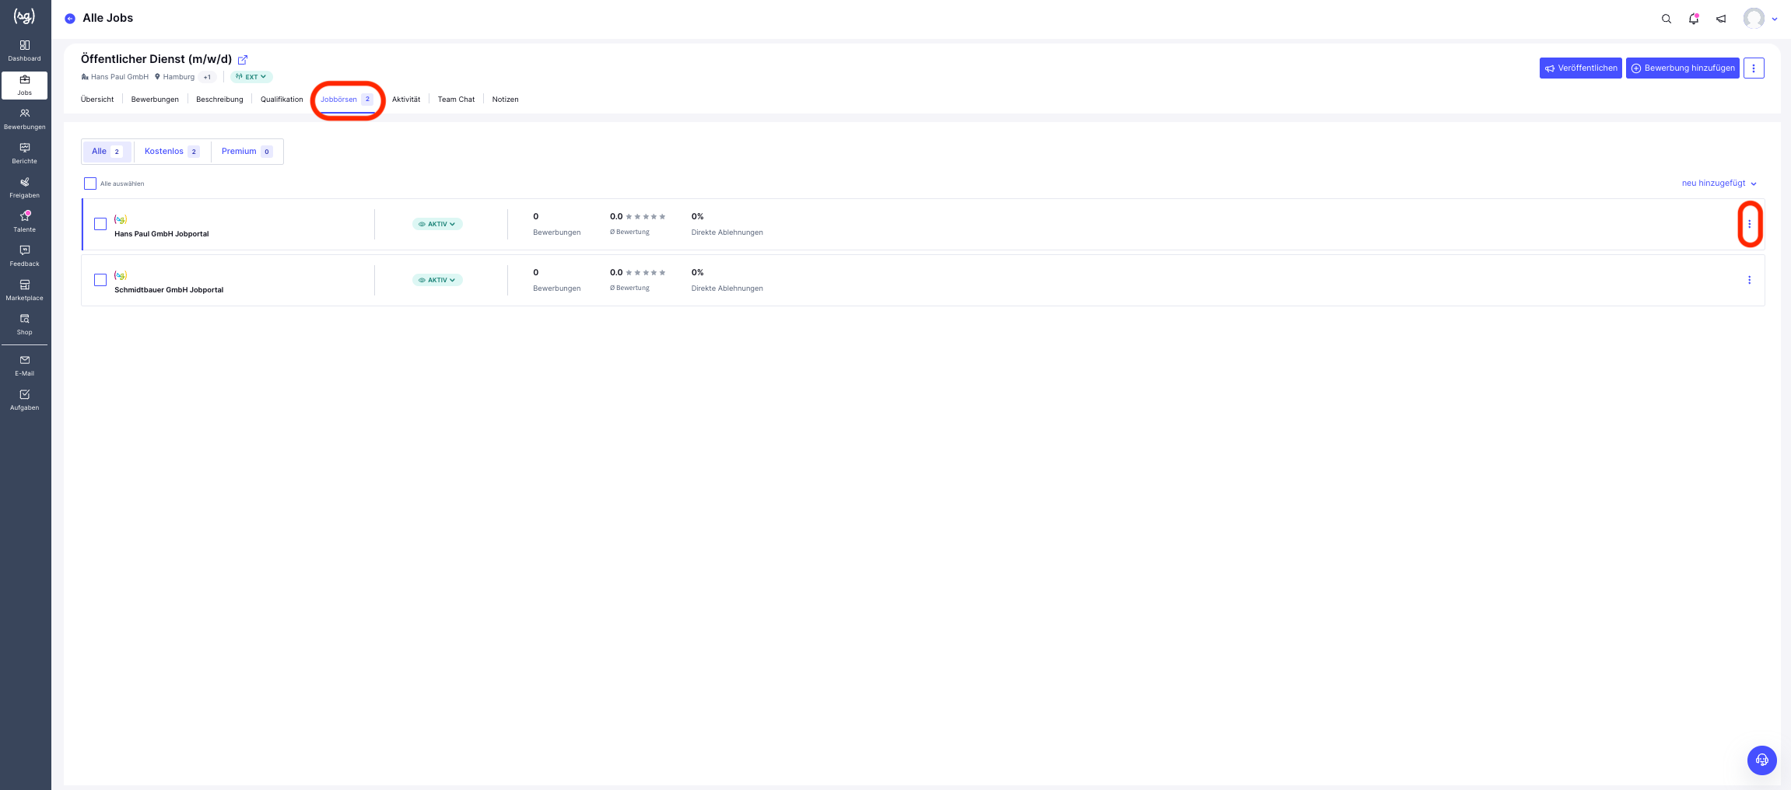
Task: Open the support chat bubble
Action: point(1762,760)
